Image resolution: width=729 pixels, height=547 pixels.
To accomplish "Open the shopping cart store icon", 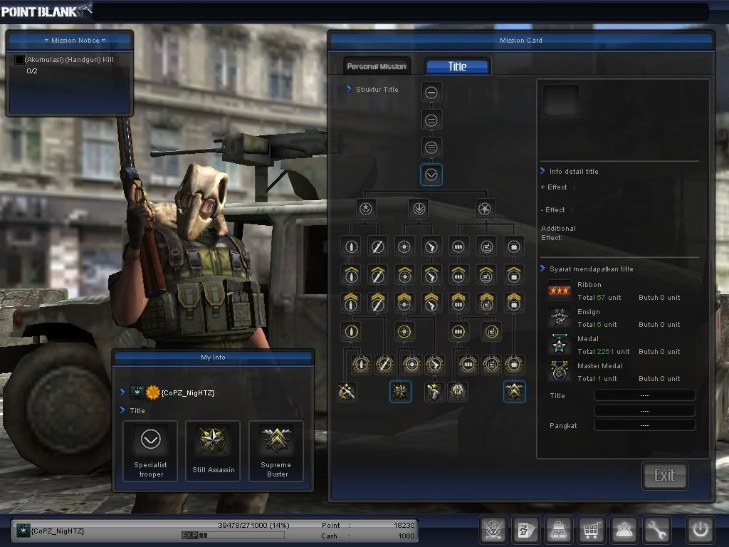I will [x=591, y=529].
